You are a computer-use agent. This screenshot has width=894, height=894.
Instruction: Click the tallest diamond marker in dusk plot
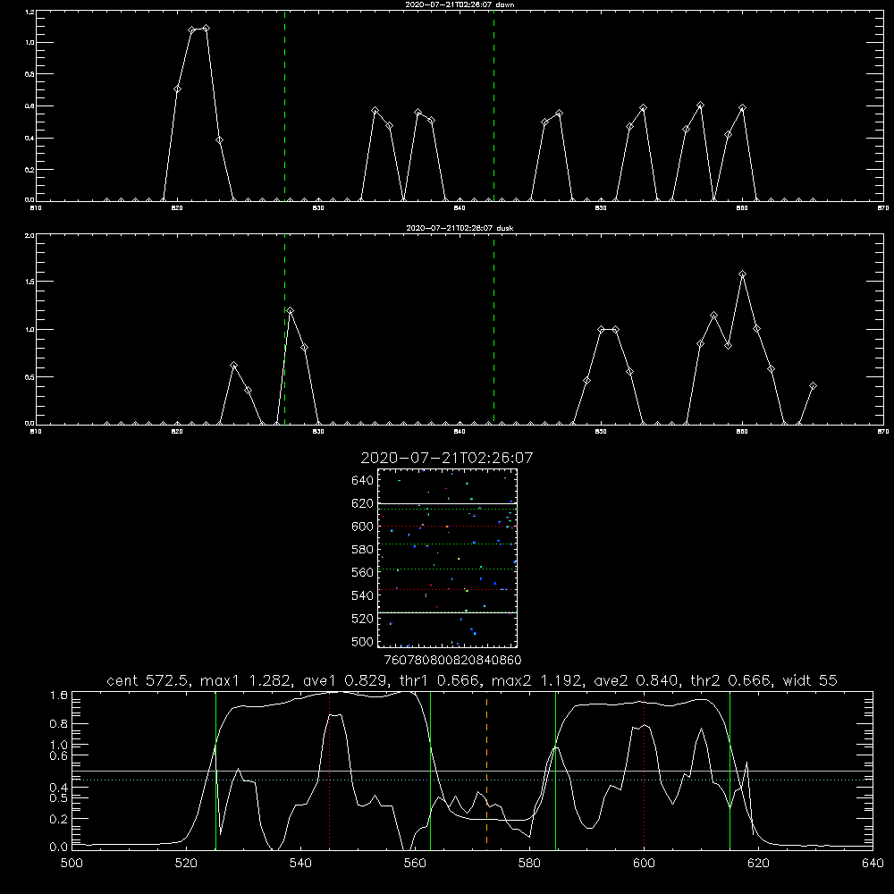coord(742,274)
